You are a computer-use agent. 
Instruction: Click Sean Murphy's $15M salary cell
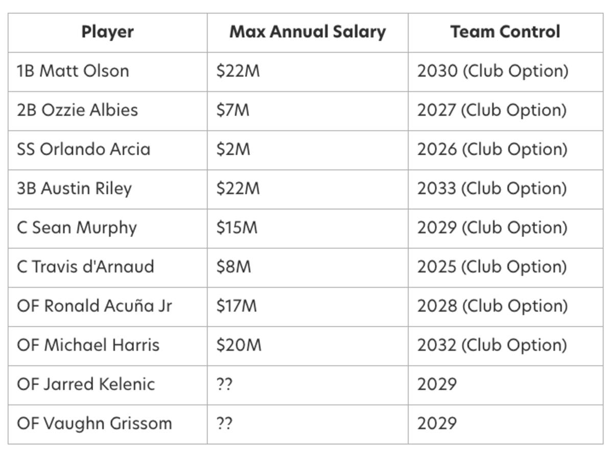(237, 228)
